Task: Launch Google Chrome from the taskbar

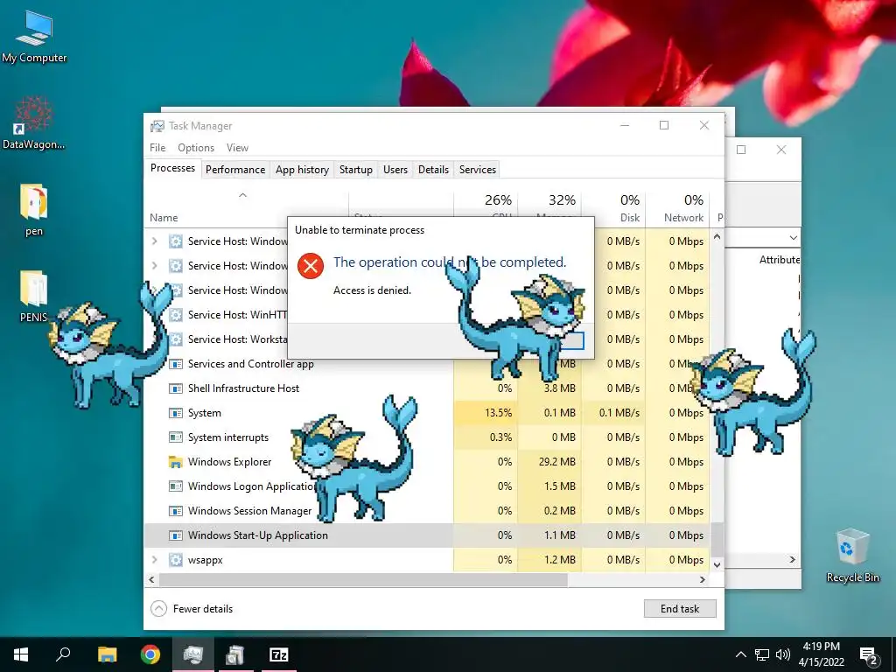Action: pyautogui.click(x=150, y=654)
